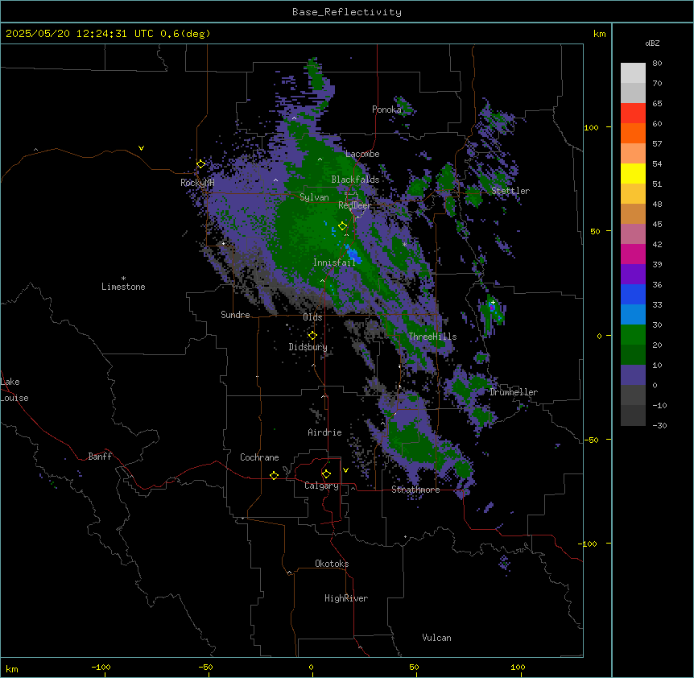The width and height of the screenshot is (694, 678).
Task: Select the magenta 39-42 dBZ legend swatch
Action: (633, 254)
